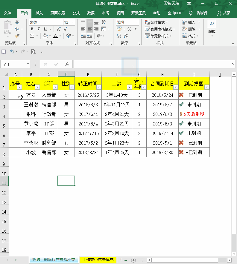Switch to the 页面布局 tab

(57, 13)
